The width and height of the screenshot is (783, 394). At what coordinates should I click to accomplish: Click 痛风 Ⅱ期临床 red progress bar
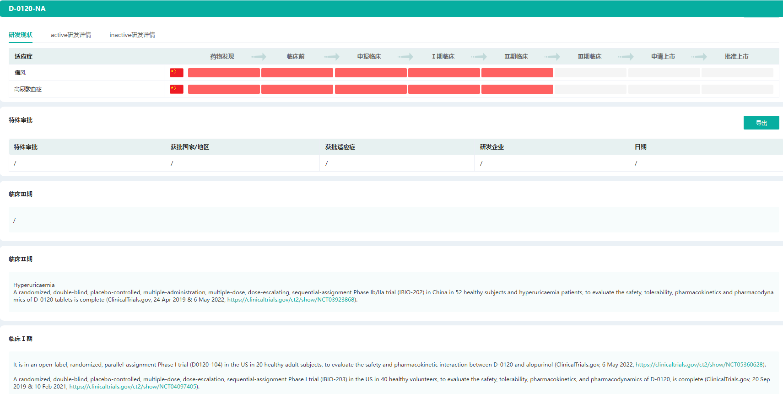(517, 73)
